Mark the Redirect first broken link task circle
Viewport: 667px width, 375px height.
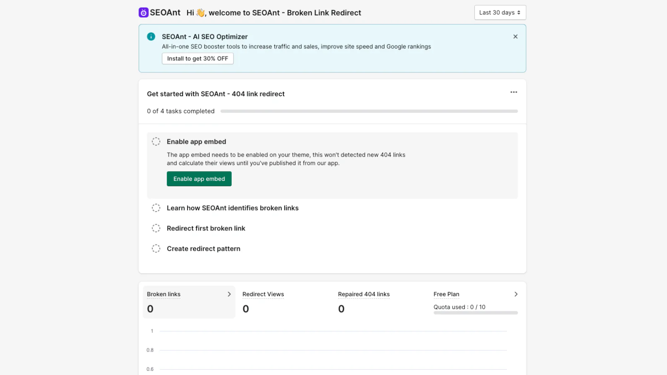pyautogui.click(x=156, y=228)
